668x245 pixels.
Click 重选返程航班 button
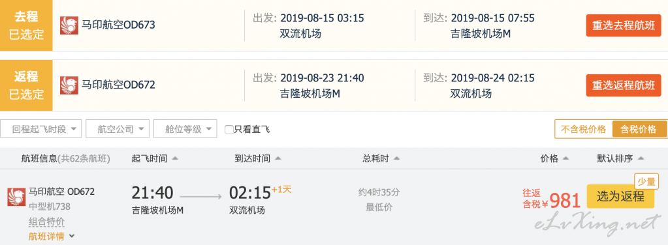point(624,85)
